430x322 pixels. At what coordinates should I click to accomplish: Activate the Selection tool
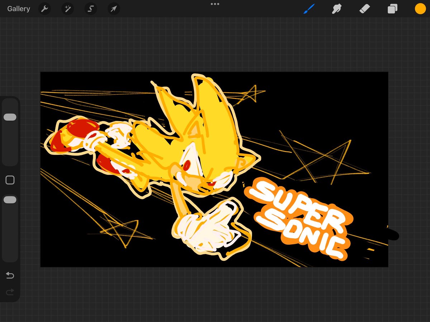pyautogui.click(x=91, y=9)
